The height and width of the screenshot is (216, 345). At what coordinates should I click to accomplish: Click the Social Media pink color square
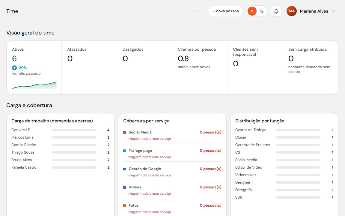pos(124,132)
